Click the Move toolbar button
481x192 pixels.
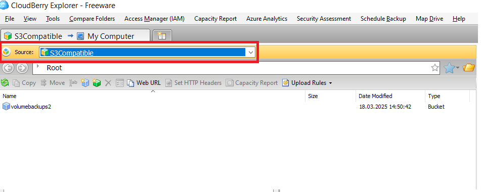tap(53, 83)
